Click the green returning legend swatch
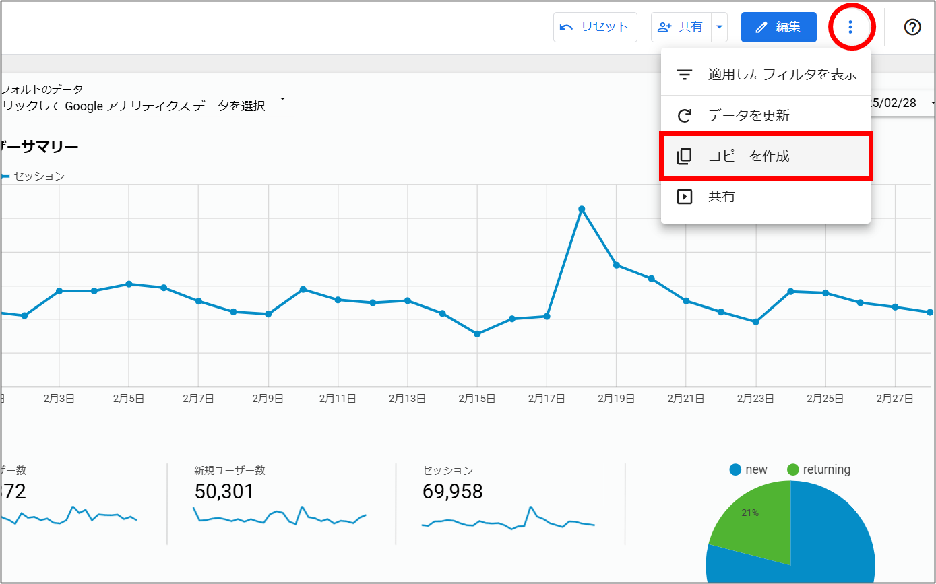 point(792,469)
